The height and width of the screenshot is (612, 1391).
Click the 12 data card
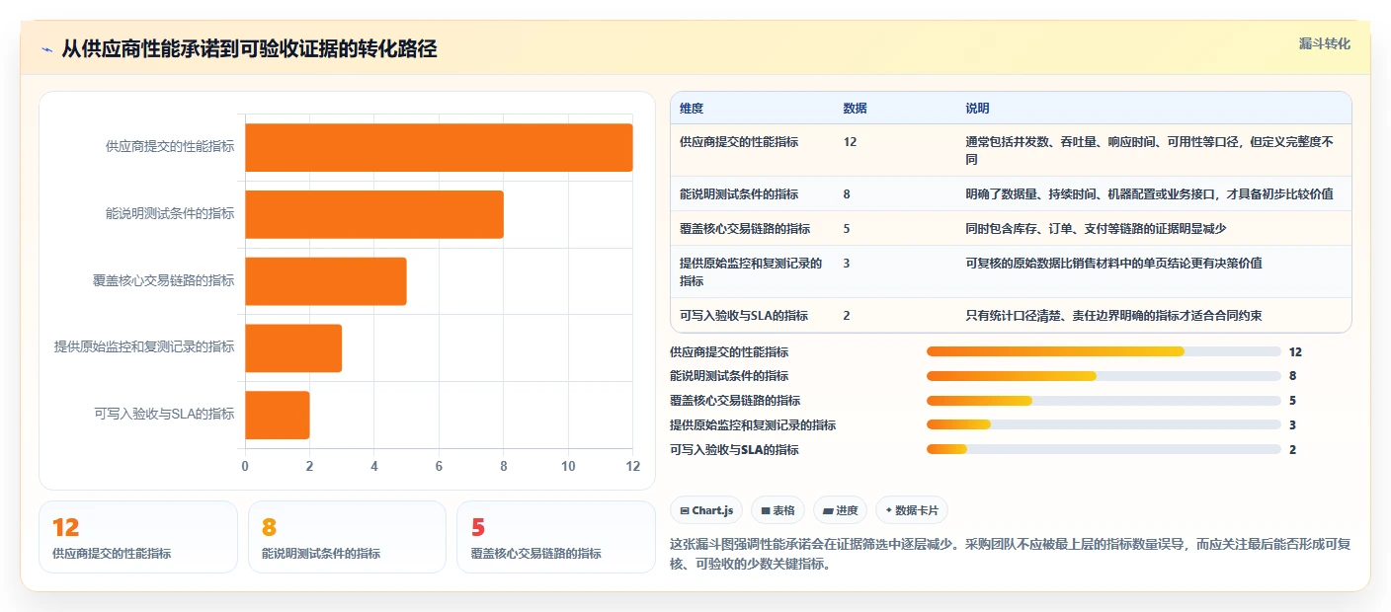(x=138, y=537)
